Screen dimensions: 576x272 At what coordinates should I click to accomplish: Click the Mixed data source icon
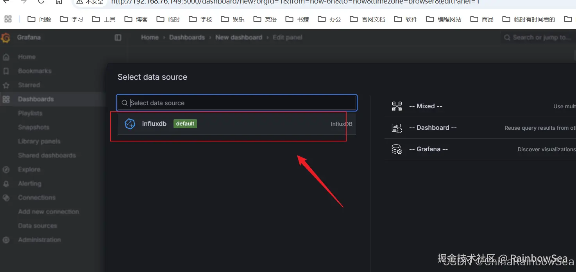(x=397, y=106)
